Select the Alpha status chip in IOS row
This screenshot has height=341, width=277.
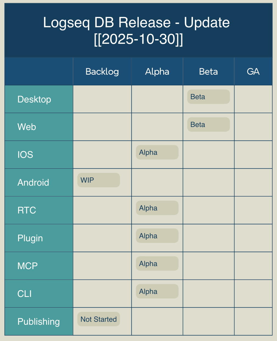(x=157, y=153)
